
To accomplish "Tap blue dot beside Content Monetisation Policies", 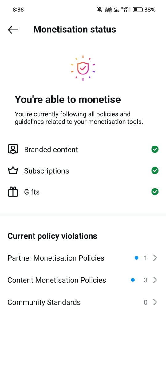I will (133, 280).
